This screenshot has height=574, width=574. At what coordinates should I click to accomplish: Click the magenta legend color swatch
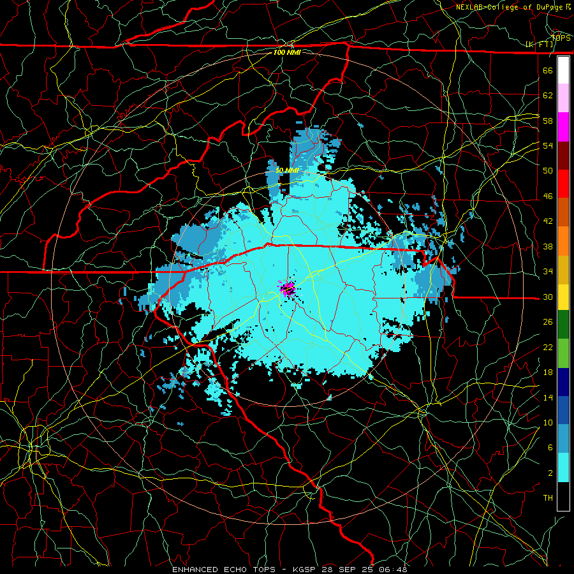pos(563,127)
